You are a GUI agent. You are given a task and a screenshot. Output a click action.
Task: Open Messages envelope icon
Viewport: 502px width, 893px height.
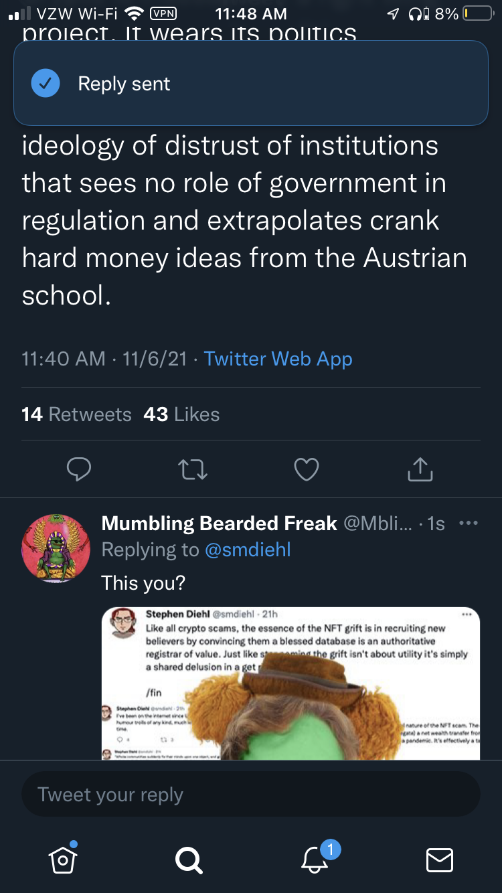(440, 860)
